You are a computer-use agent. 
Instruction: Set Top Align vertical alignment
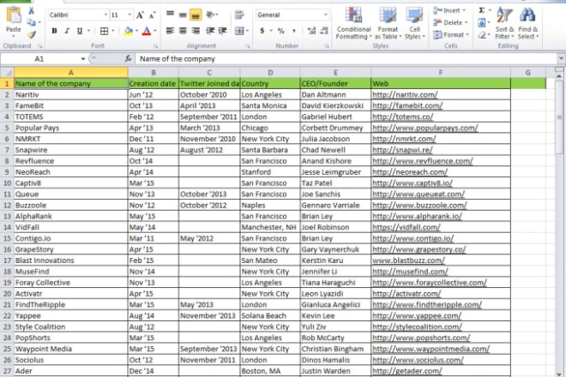[x=170, y=15]
